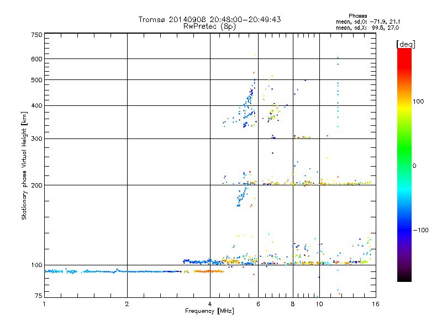Click the plot title 'Tromsø 20140908 20:48:00-20:49:43'
This screenshot has width=442, height=331.
coord(209,19)
